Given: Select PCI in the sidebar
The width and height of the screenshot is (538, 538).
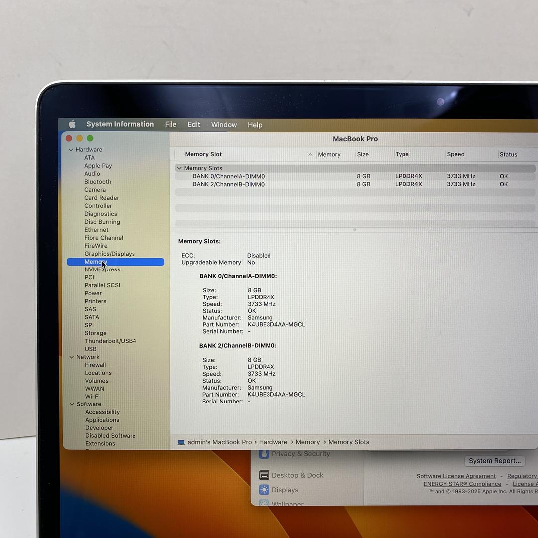Looking at the screenshot, I should click(89, 277).
